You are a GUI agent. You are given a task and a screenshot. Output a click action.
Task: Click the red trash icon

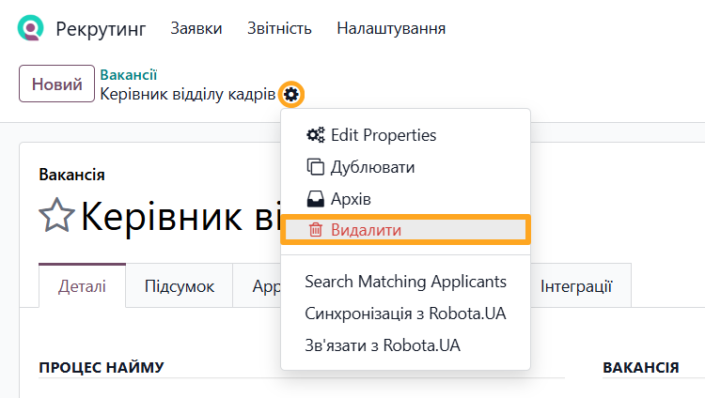315,230
